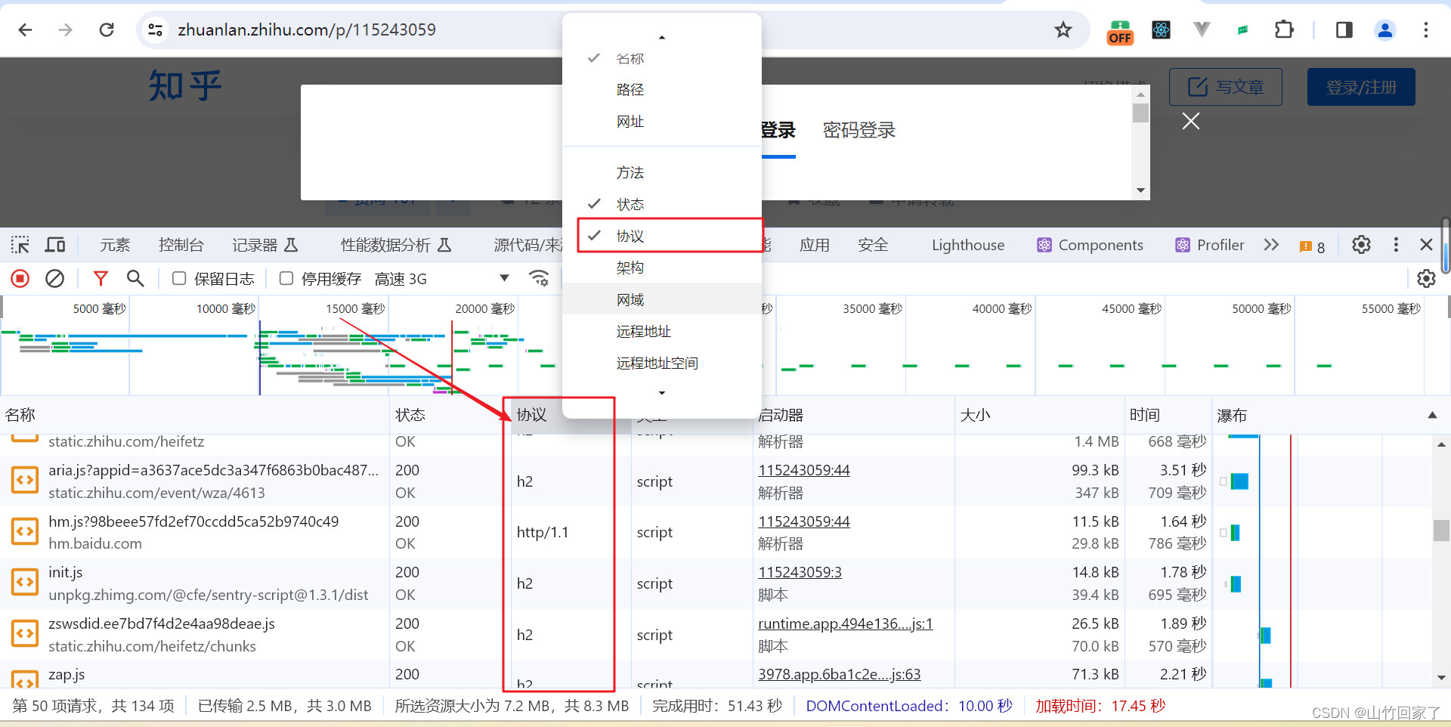
Task: Toggle the network filter funnel
Action: [101, 279]
